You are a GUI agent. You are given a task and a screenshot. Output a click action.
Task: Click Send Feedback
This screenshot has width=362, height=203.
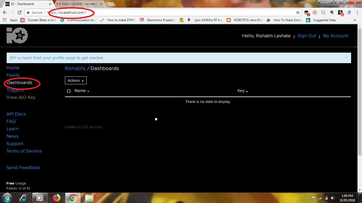(23, 168)
